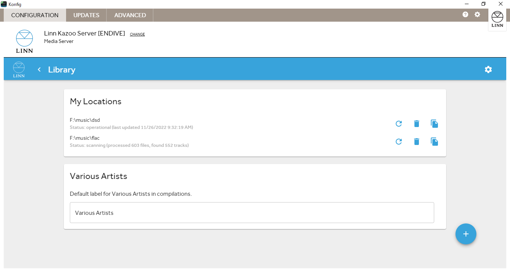This screenshot has width=510, height=272.
Task: Open help question mark icon
Action: (465, 15)
